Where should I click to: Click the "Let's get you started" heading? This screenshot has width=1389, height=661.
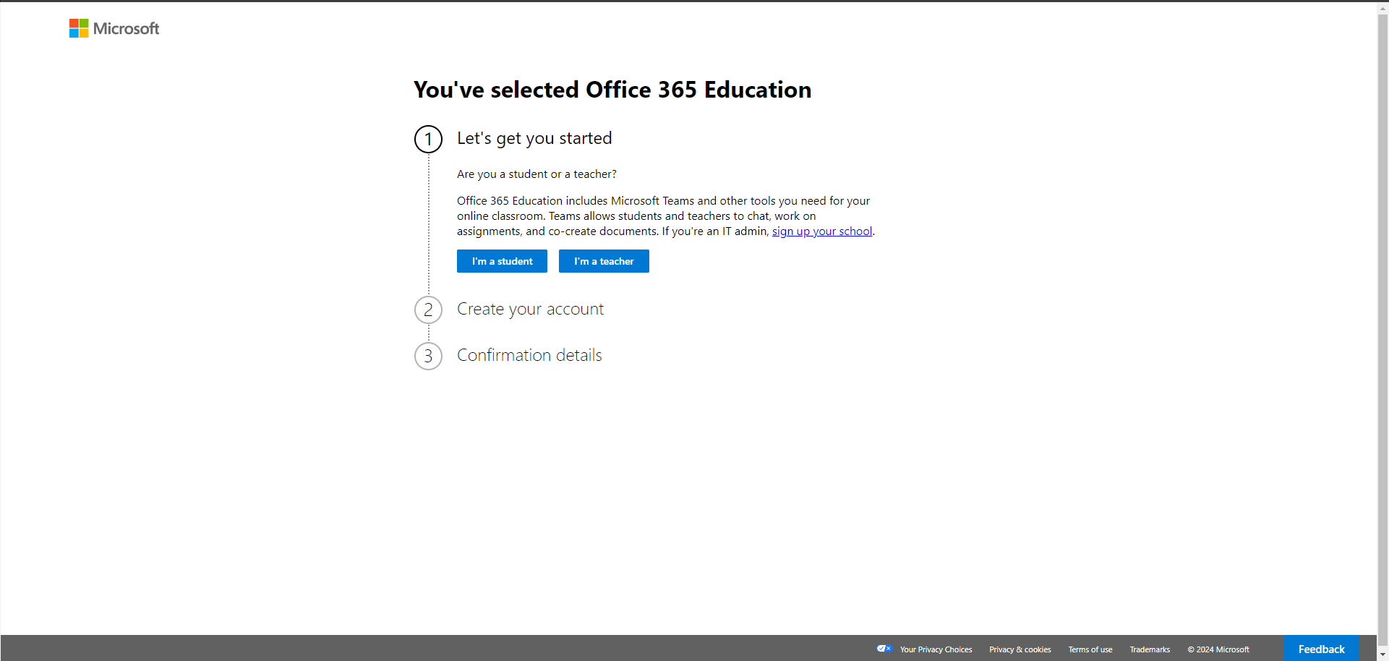[534, 138]
